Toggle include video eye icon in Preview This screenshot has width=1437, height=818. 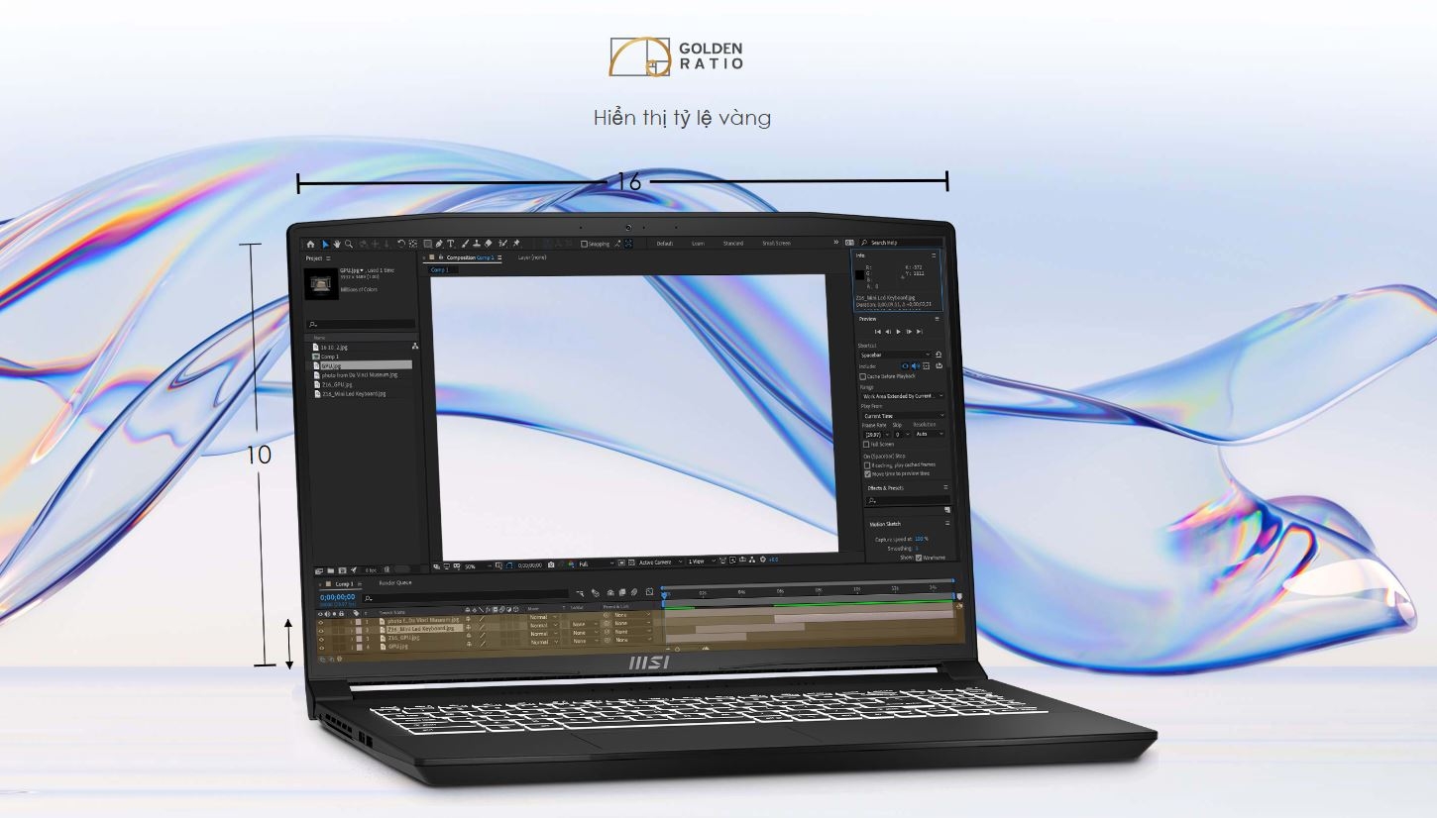[905, 366]
